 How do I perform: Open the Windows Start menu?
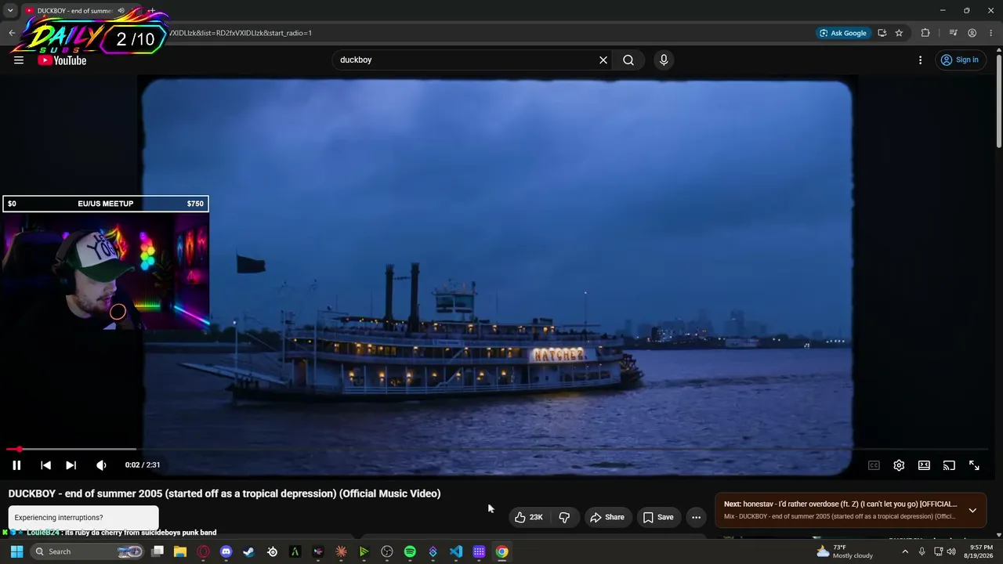point(16,551)
